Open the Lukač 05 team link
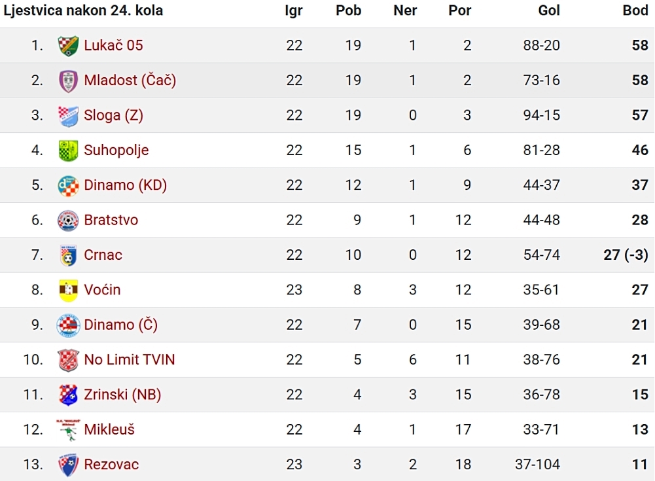Image resolution: width=655 pixels, height=481 pixels. [113, 45]
